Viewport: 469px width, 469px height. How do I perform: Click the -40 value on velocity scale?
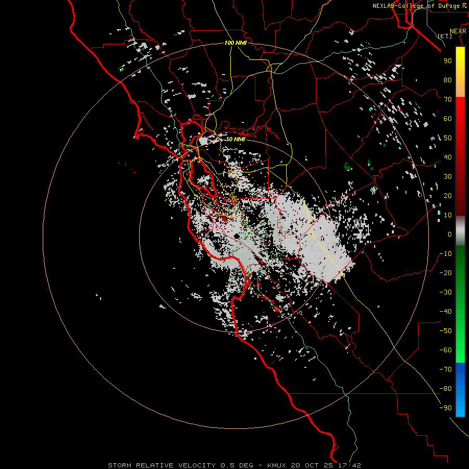click(446, 312)
